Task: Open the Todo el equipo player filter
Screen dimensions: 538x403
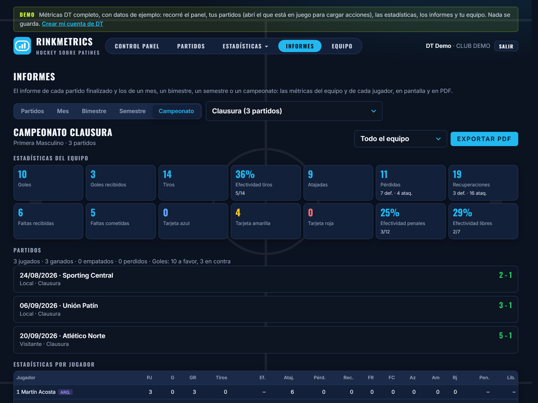Action: [400, 139]
